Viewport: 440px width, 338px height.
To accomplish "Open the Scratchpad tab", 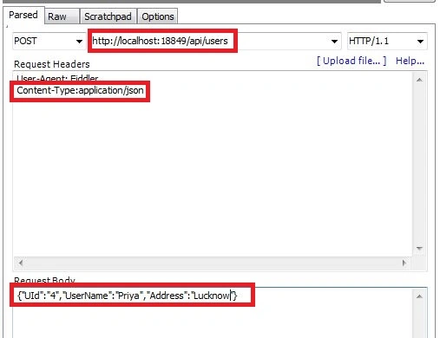I will [x=108, y=16].
